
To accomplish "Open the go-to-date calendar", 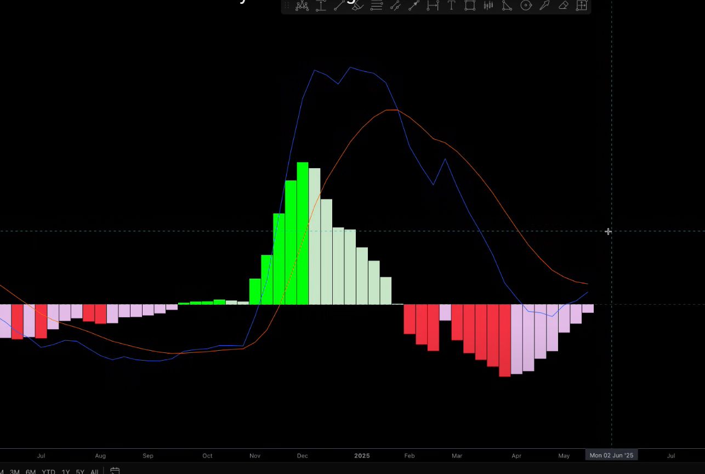I will (115, 471).
